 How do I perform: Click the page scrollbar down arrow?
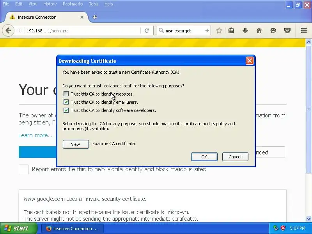308,219
